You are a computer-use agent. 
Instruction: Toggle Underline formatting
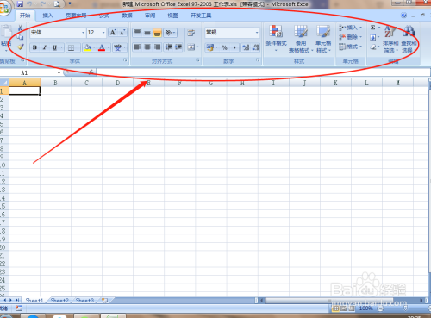(x=54, y=47)
